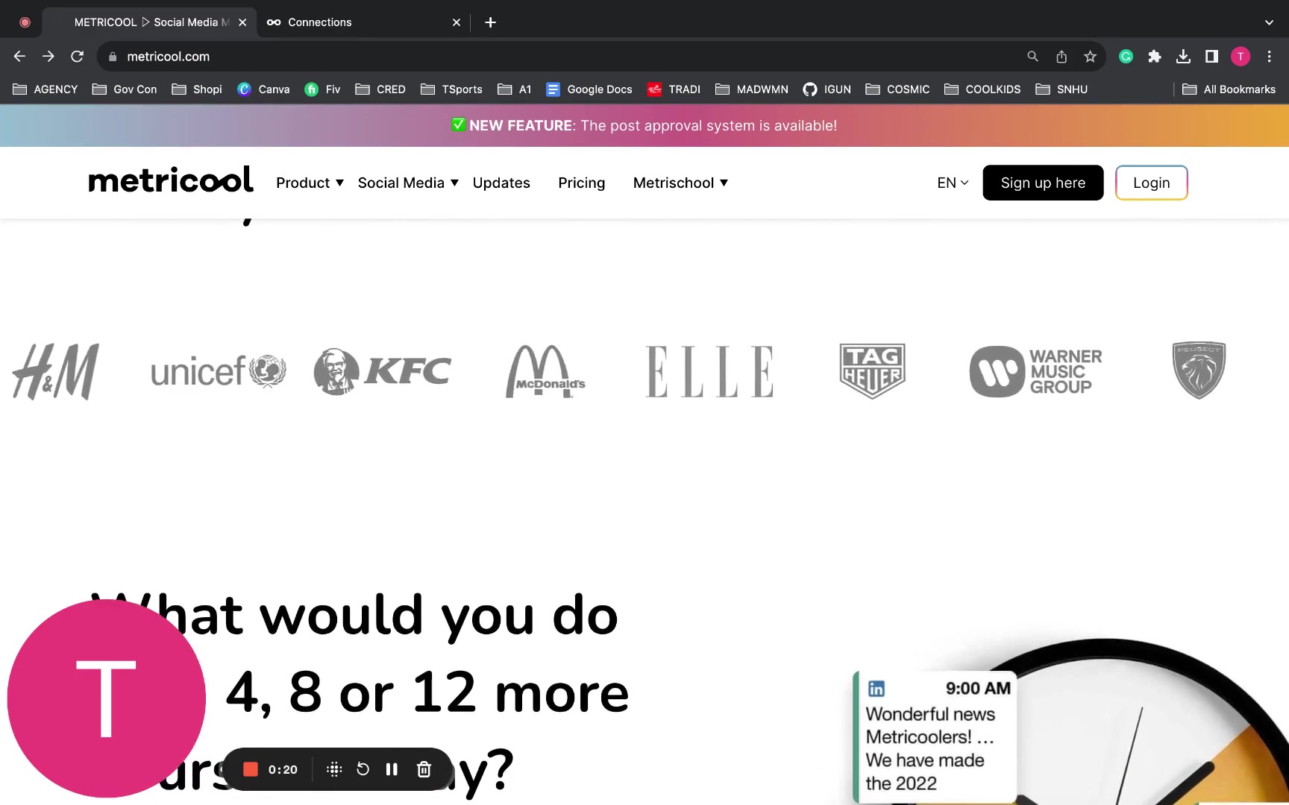Open the Chrome profile avatar T

(1241, 56)
